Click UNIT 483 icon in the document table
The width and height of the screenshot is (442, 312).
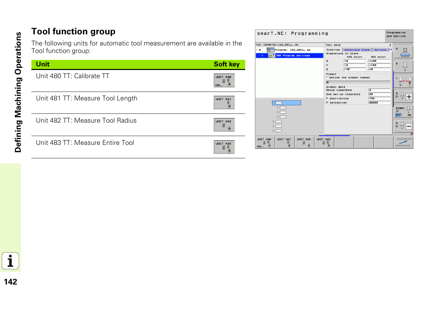click(x=224, y=147)
